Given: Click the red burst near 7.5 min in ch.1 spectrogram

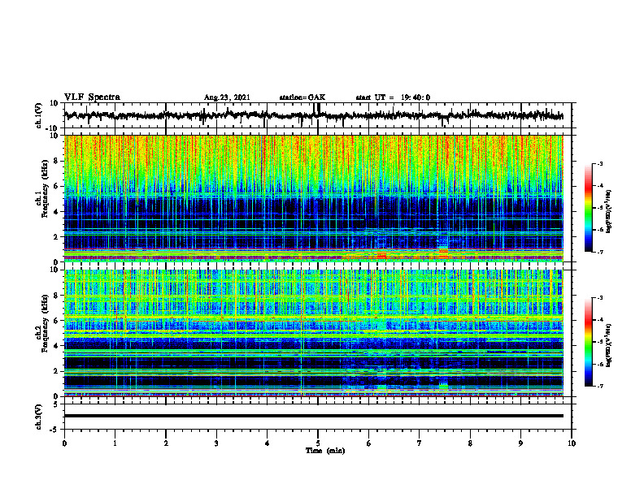Looking at the screenshot, I should point(444,253).
